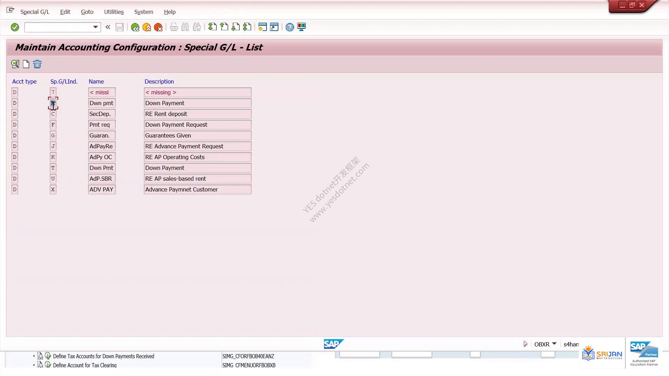Select the 'Guaran.' name cell
This screenshot has height=376, width=669.
point(102,135)
